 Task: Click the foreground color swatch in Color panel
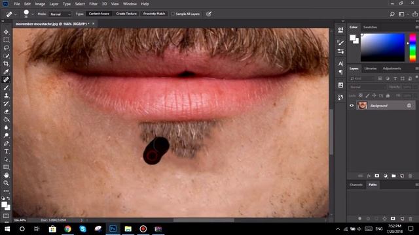(x=353, y=38)
